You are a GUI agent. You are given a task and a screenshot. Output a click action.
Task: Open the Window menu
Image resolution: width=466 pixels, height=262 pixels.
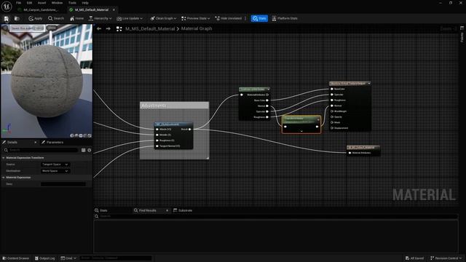(x=57, y=3)
